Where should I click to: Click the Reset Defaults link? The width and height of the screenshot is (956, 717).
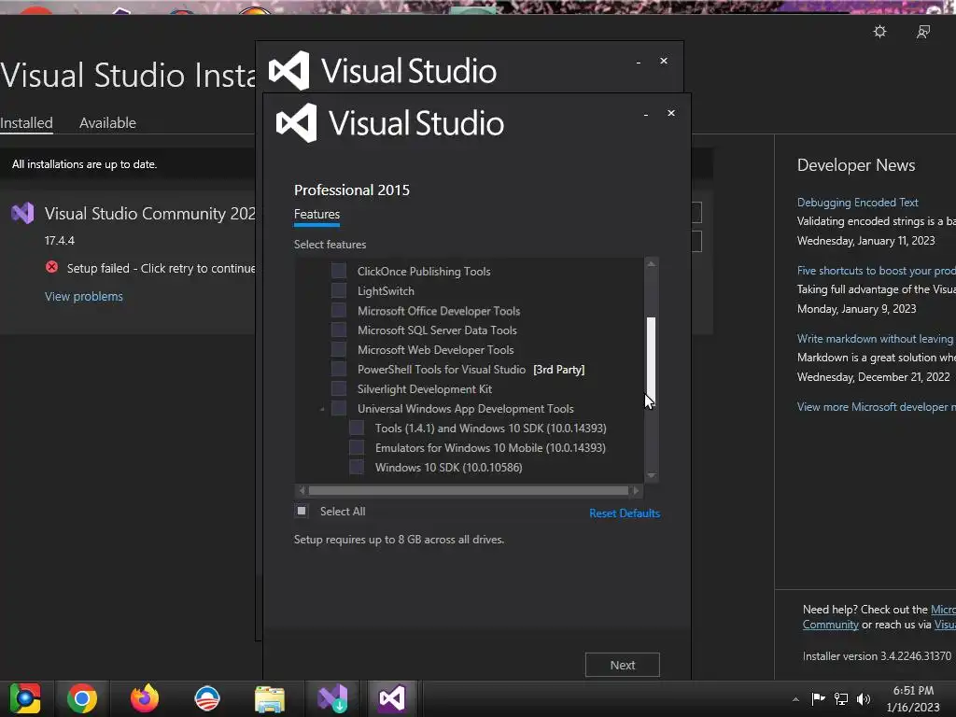click(x=625, y=513)
